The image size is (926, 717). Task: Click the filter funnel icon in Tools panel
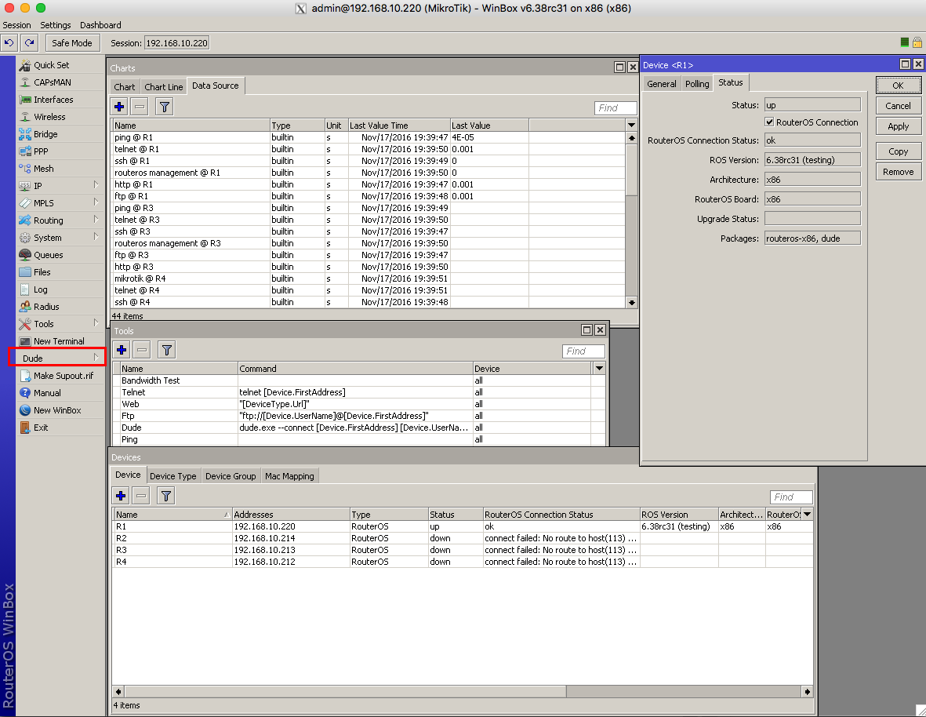click(x=166, y=350)
